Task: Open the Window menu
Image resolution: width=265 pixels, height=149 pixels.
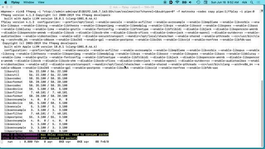Action: (29, 2)
